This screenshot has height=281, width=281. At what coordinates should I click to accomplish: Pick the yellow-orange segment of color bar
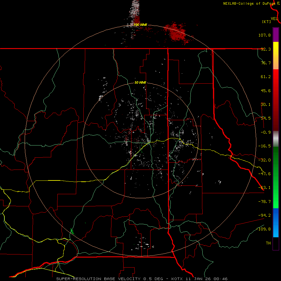[x=276, y=56]
